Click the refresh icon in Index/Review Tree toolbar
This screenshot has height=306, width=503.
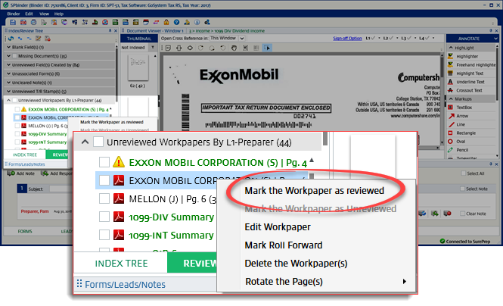[11, 39]
